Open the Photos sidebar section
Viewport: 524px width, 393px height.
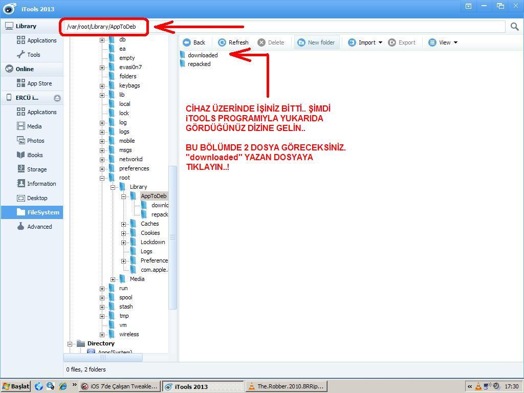tap(31, 141)
